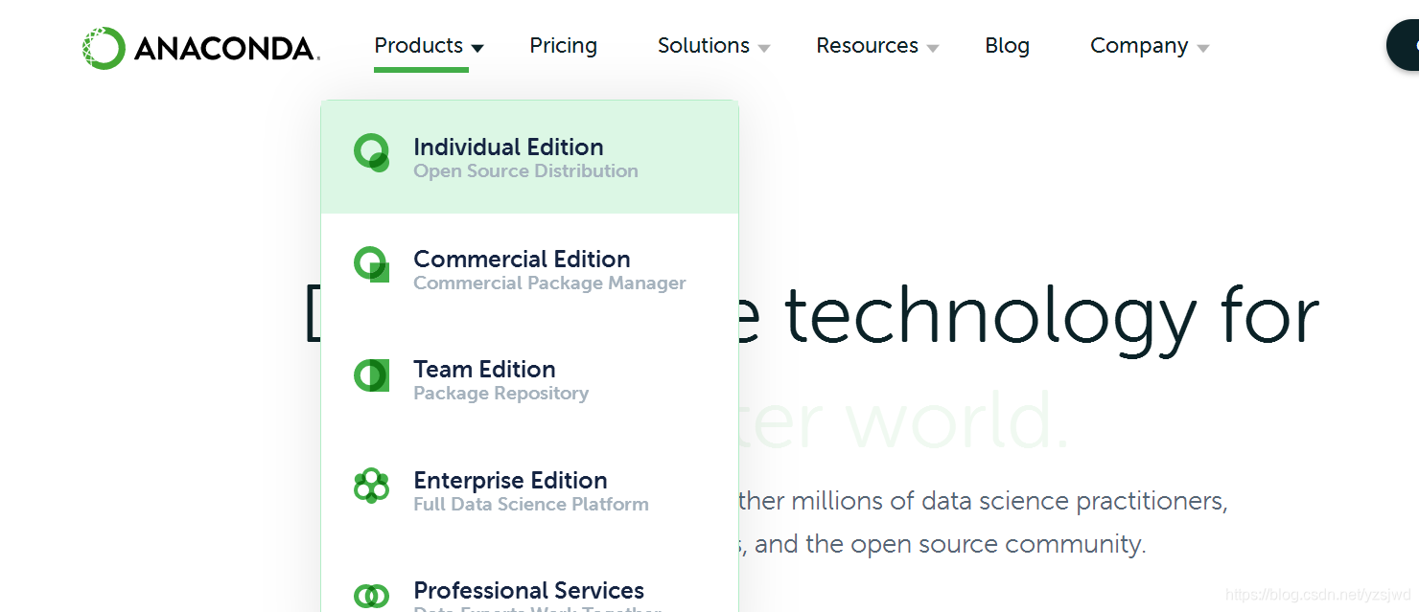
Task: Go to the Blog page
Action: (x=1008, y=46)
